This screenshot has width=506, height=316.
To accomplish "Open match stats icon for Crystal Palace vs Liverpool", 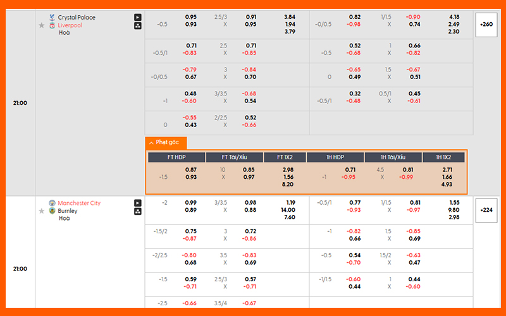I will point(138,27).
